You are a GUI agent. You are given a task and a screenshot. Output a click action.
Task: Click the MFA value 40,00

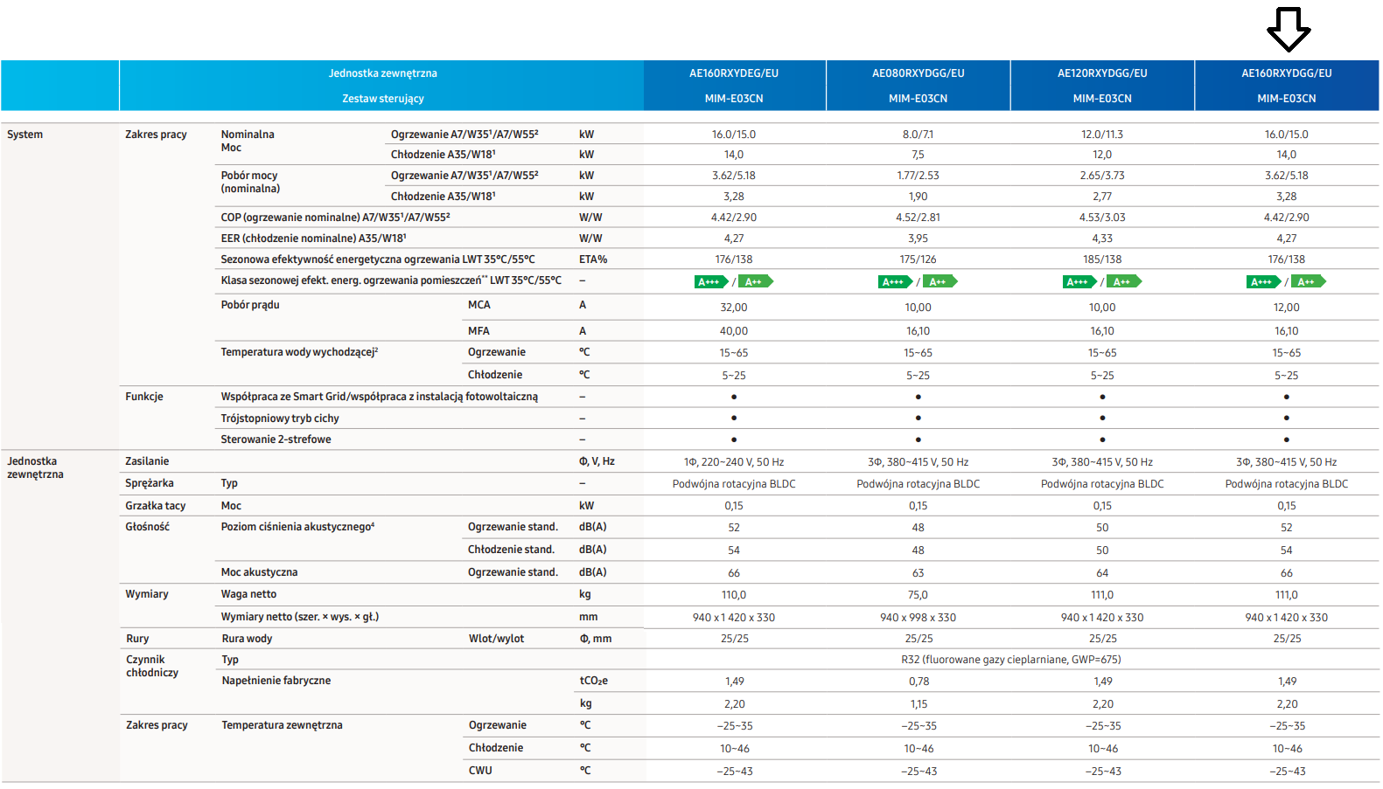(x=734, y=331)
